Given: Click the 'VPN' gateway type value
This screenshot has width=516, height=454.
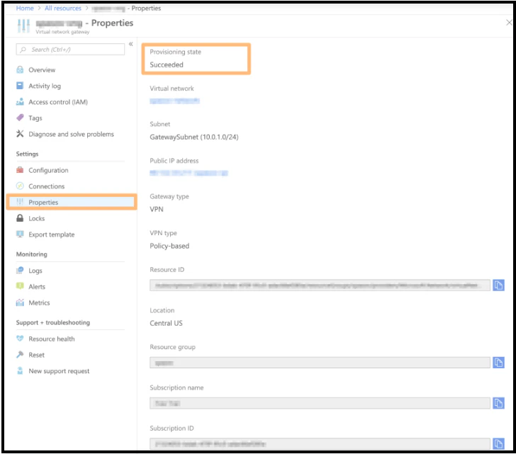Looking at the screenshot, I should pos(157,209).
